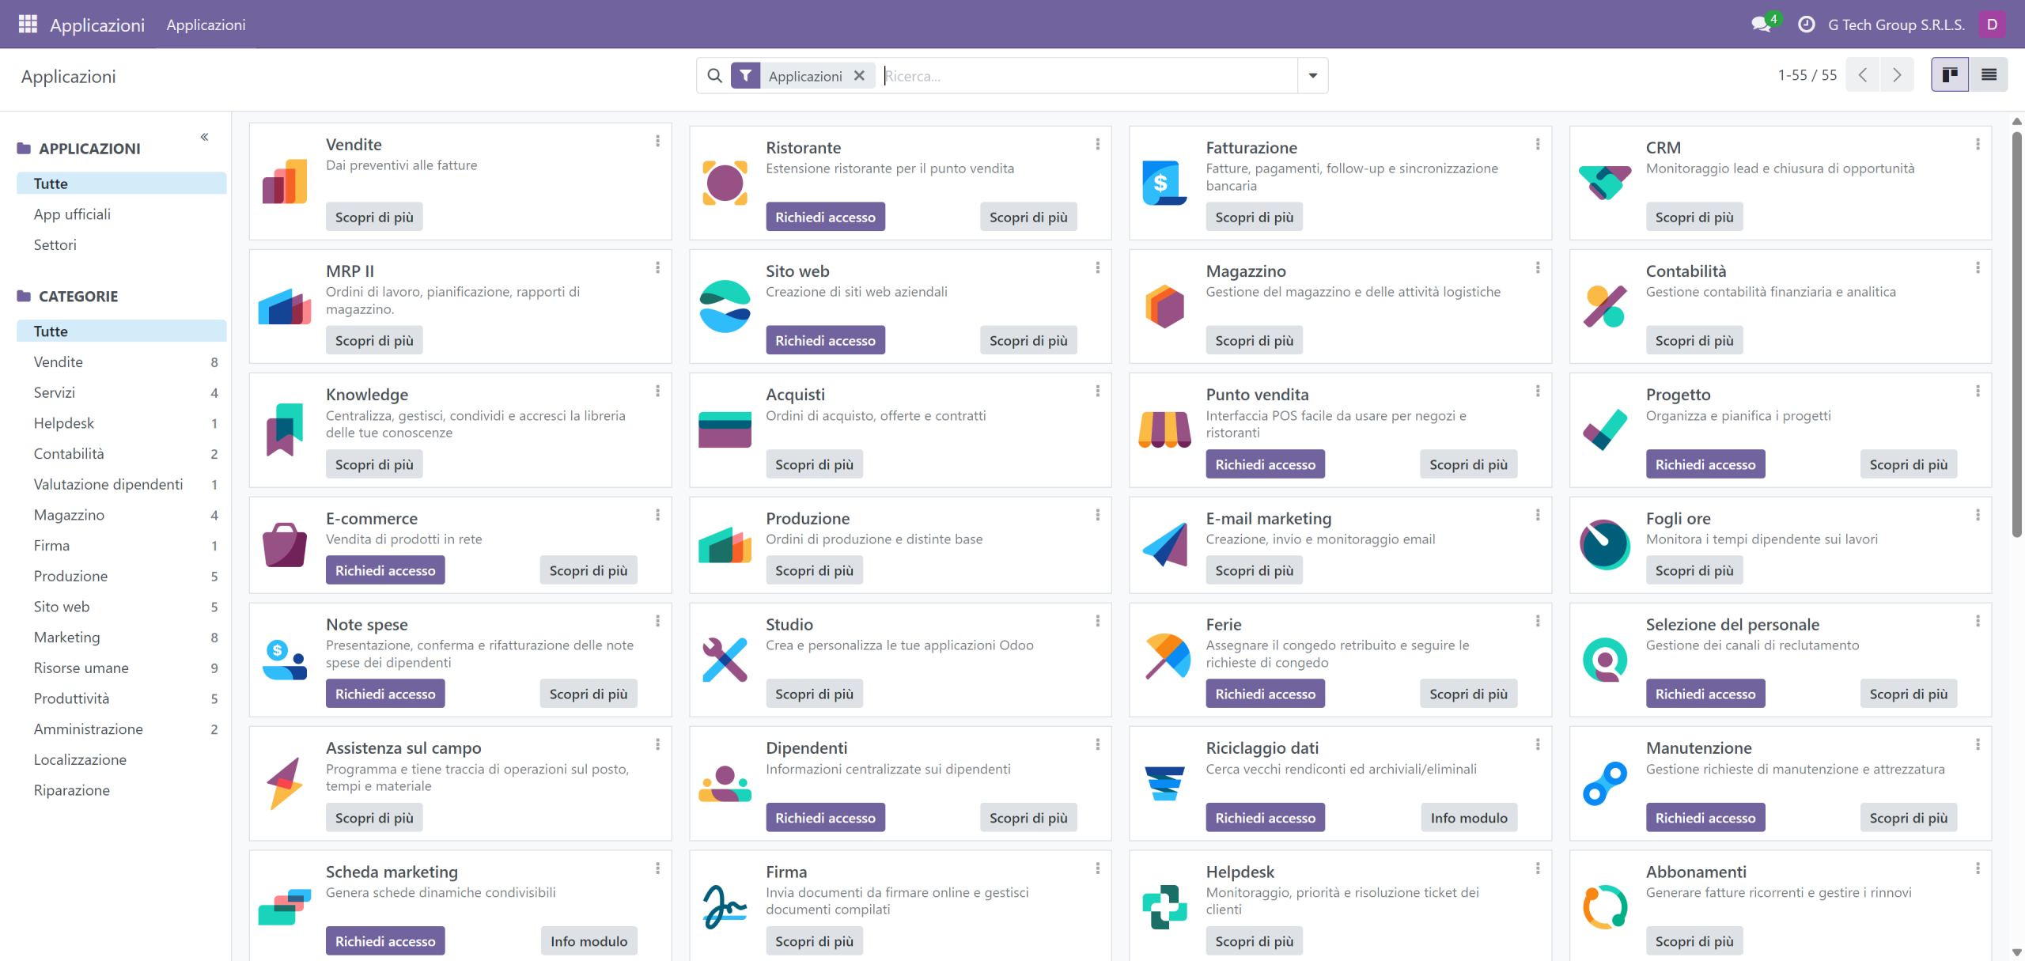This screenshot has height=961, width=2025.
Task: Open Selezione del personale three-dot menu
Action: click(1977, 621)
